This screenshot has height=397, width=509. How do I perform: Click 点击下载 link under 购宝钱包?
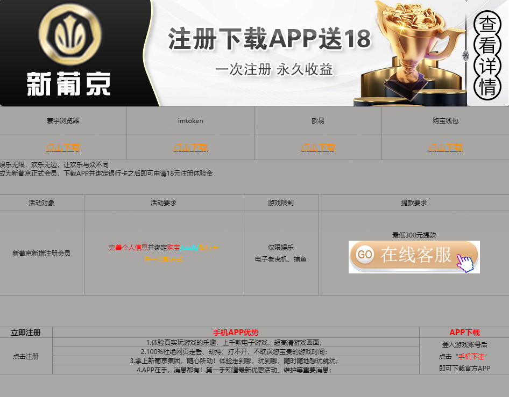click(x=446, y=147)
